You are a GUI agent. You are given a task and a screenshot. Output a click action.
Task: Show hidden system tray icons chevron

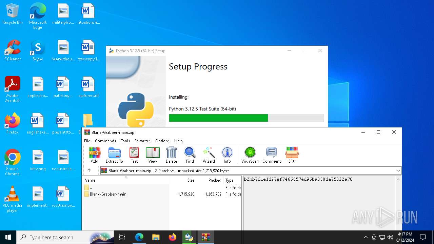click(366, 237)
